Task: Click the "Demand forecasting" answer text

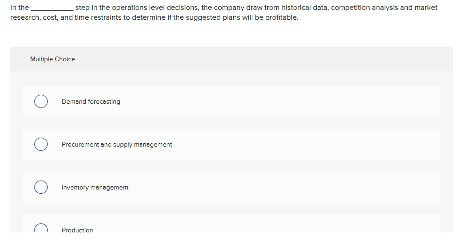Action: tap(91, 102)
